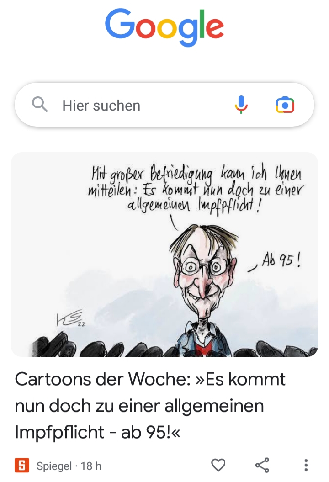Open the 'Cartoons der Woche' headline
The height and width of the screenshot is (482, 329).
point(150,405)
